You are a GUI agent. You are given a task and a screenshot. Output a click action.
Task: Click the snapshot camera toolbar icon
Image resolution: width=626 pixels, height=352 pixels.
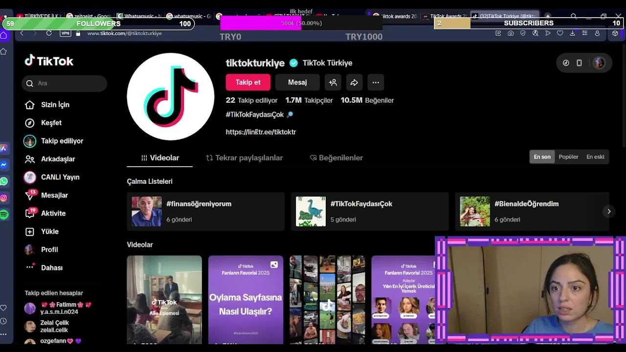coord(511,33)
